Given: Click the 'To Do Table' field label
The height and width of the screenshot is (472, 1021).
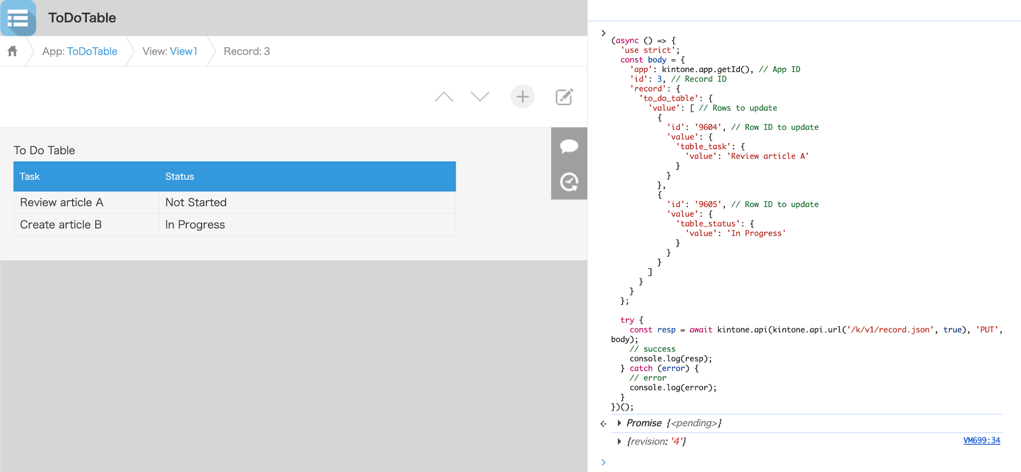Looking at the screenshot, I should click(44, 150).
